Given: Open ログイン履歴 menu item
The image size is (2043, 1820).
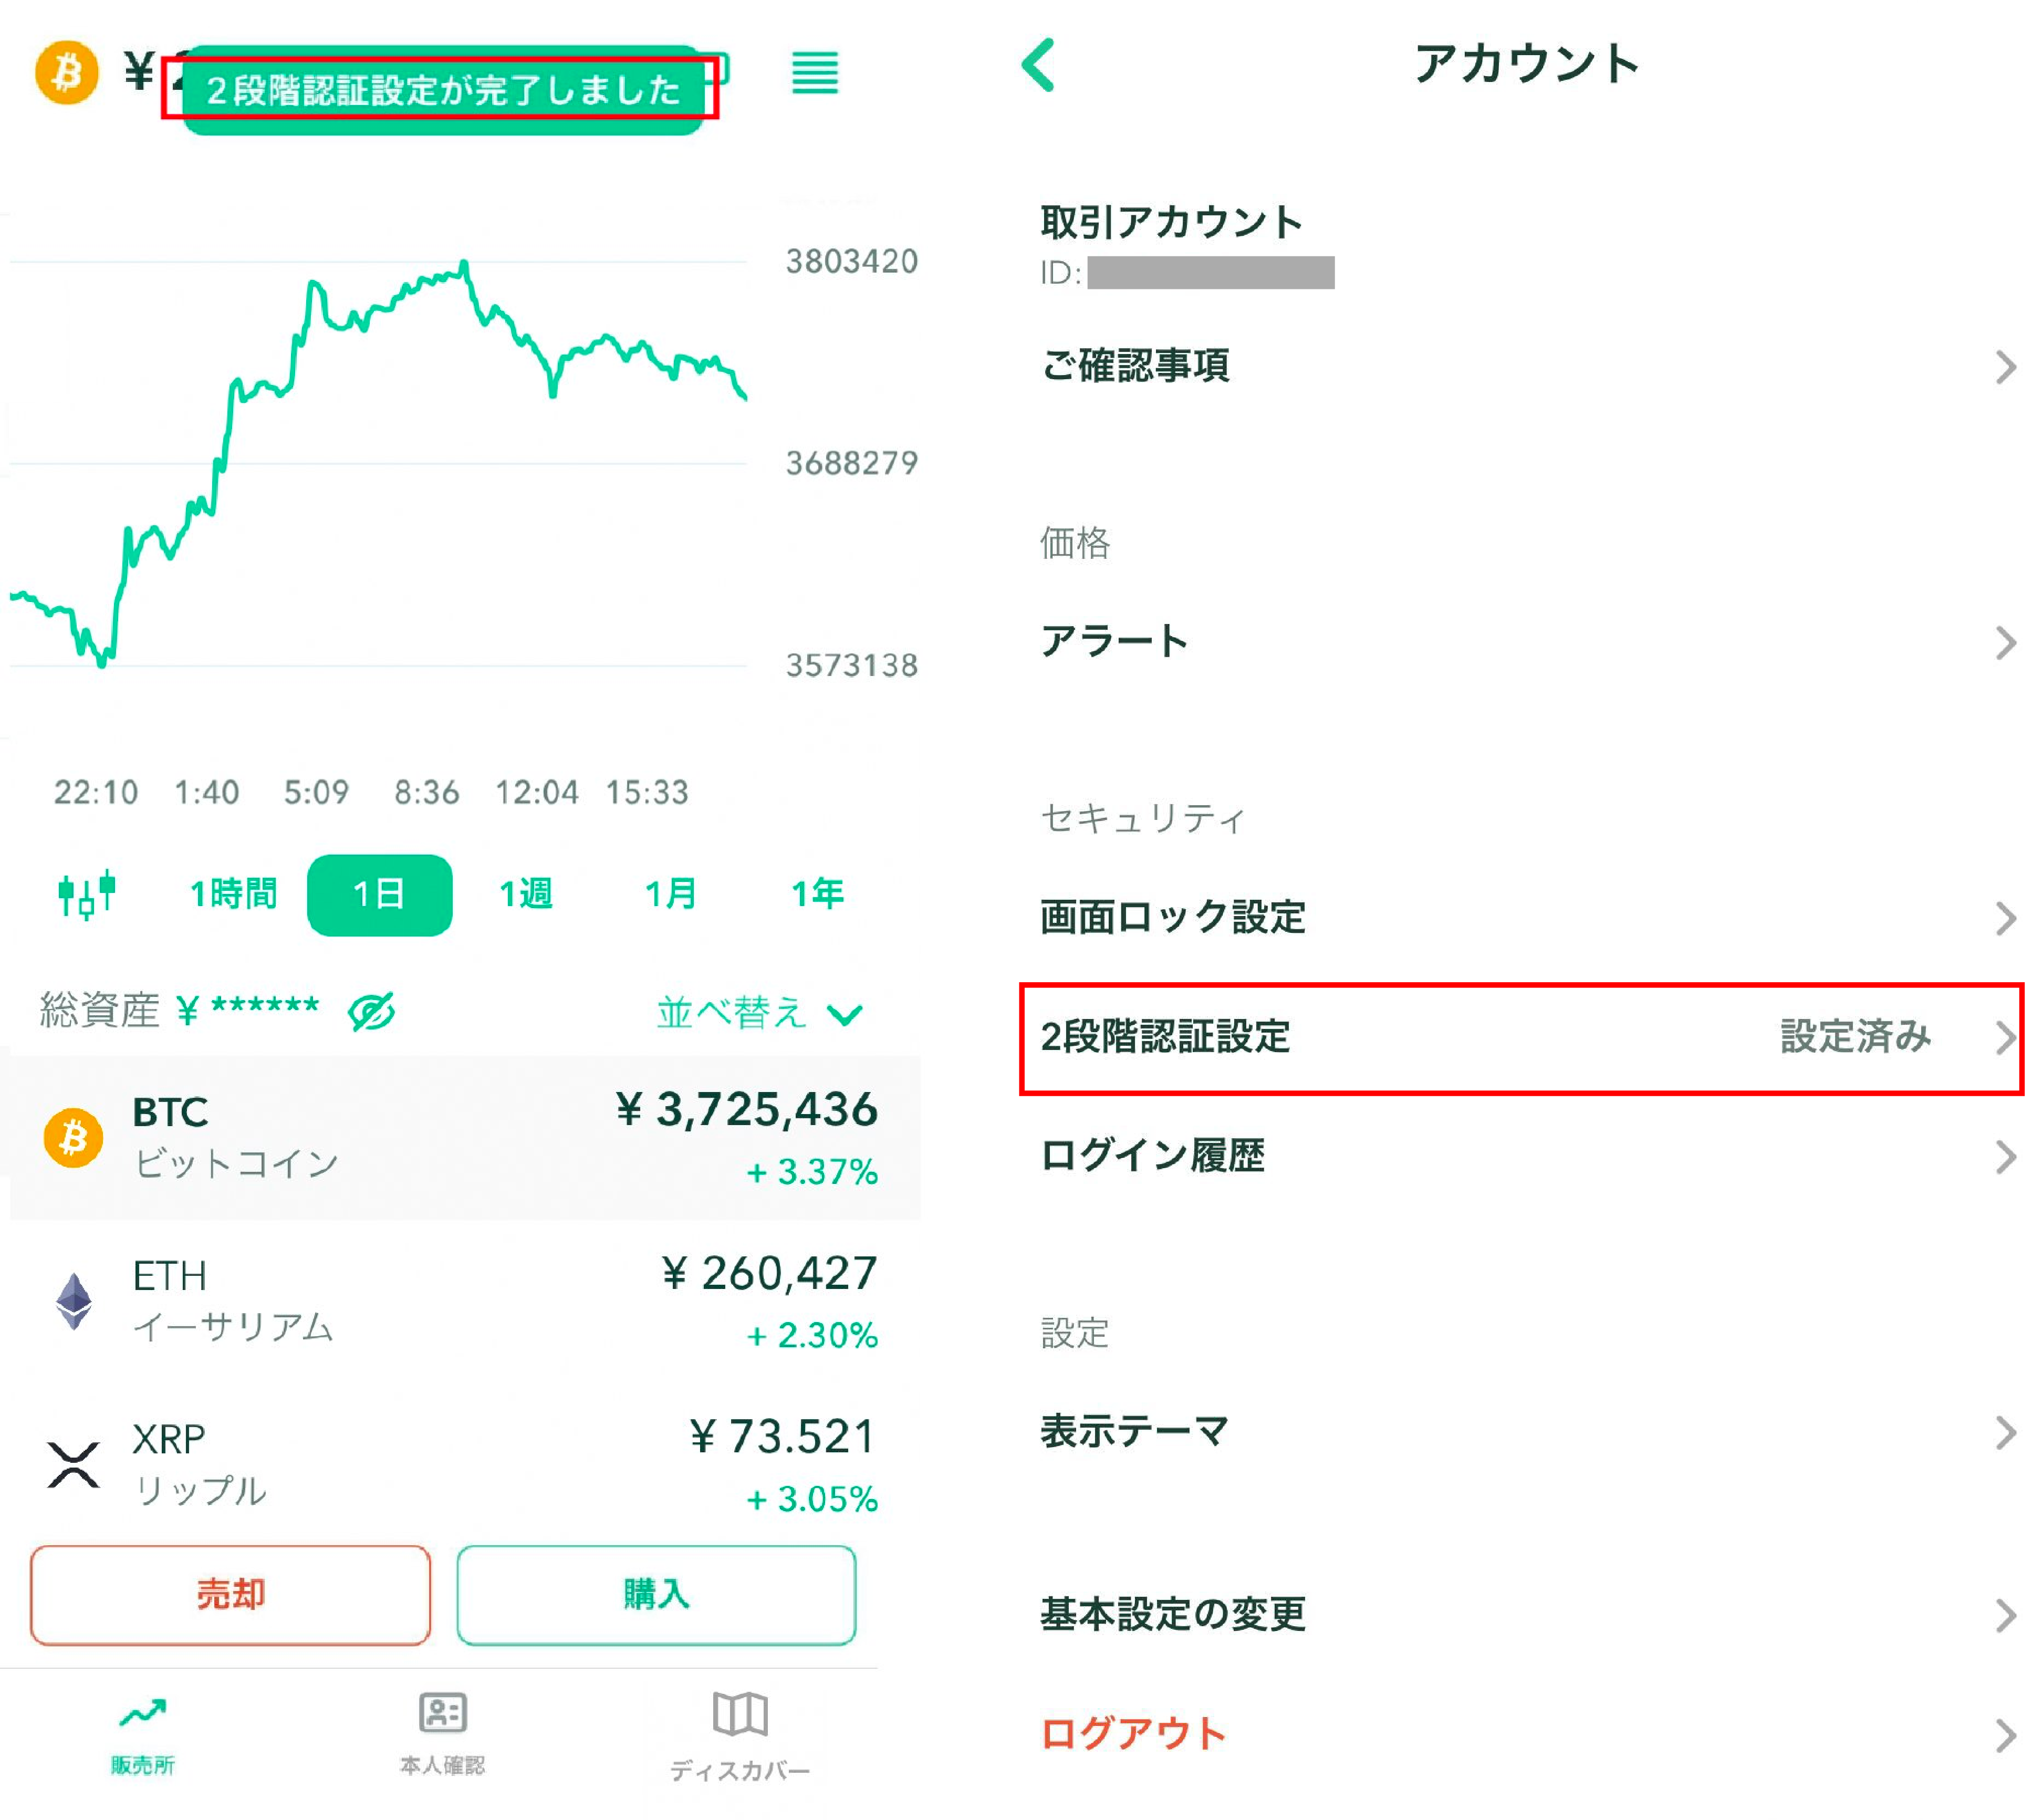Looking at the screenshot, I should [1521, 1156].
